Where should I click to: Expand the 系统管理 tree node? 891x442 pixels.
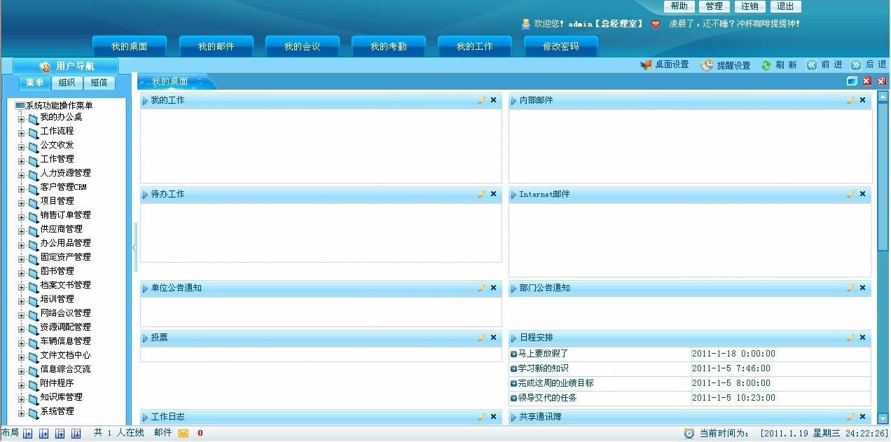point(21,413)
